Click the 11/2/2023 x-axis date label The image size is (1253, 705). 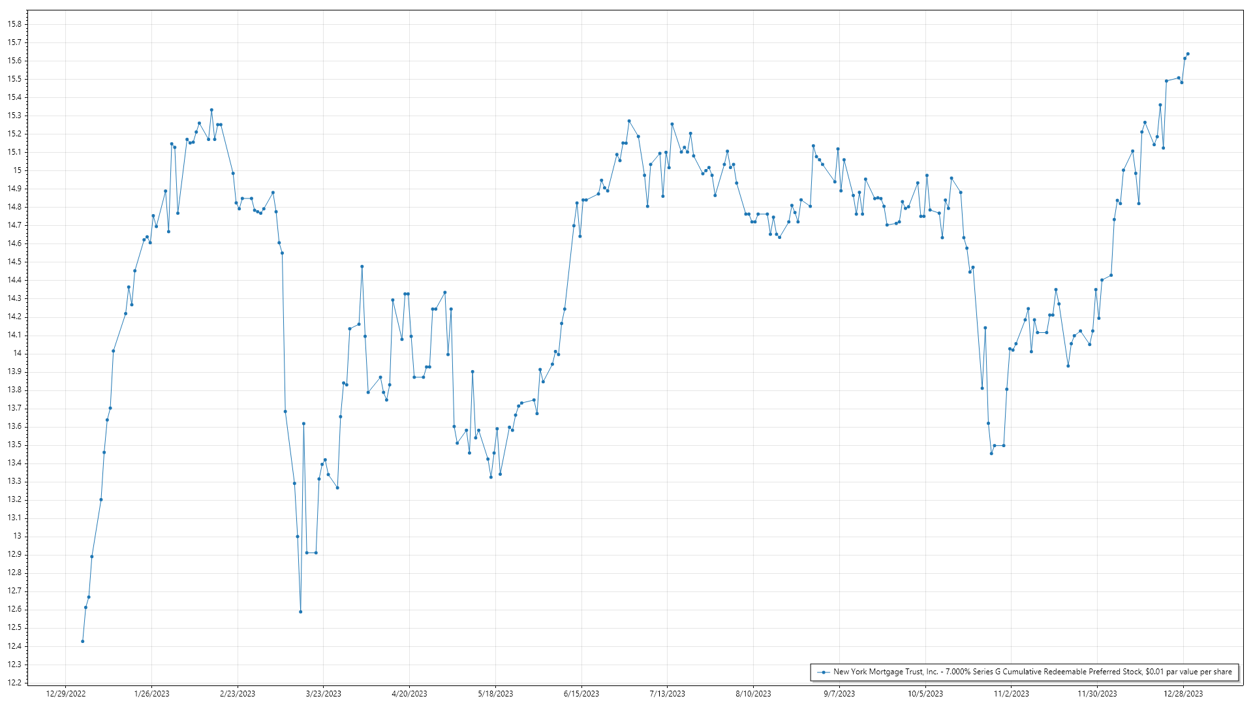pyautogui.click(x=1012, y=694)
